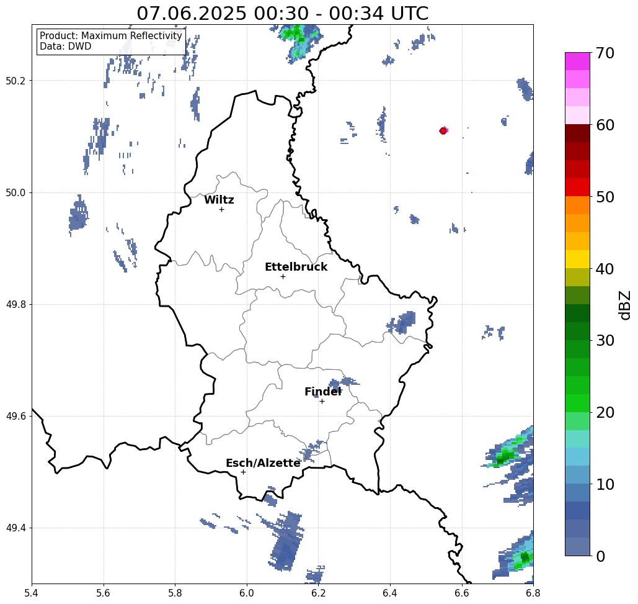Click the 'Product: Maximum Reflectivity' legend text
This screenshot has height=604, width=638.
(x=110, y=36)
